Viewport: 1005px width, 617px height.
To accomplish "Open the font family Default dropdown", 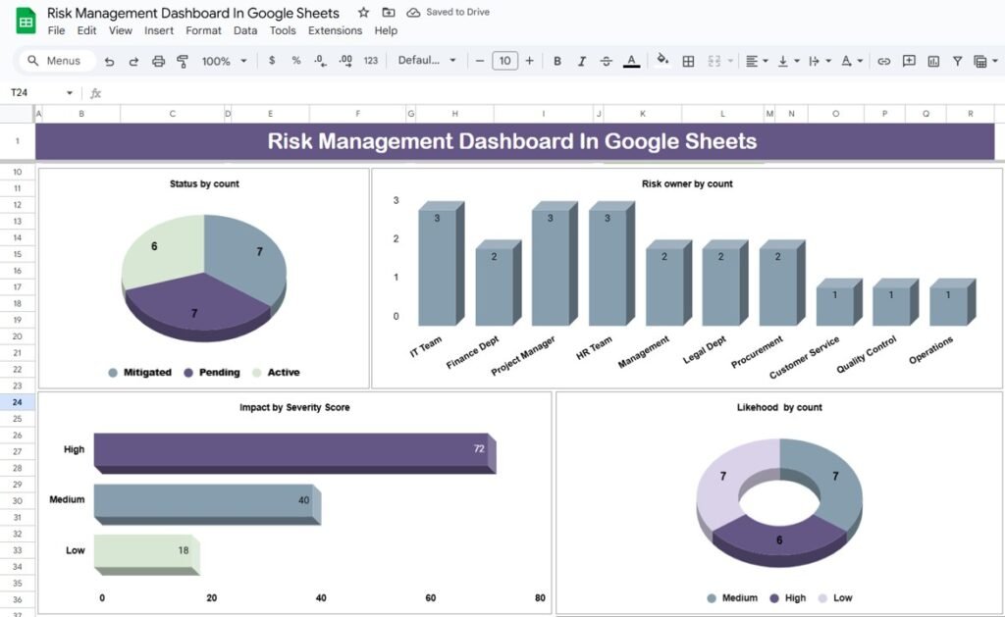I will (x=427, y=60).
